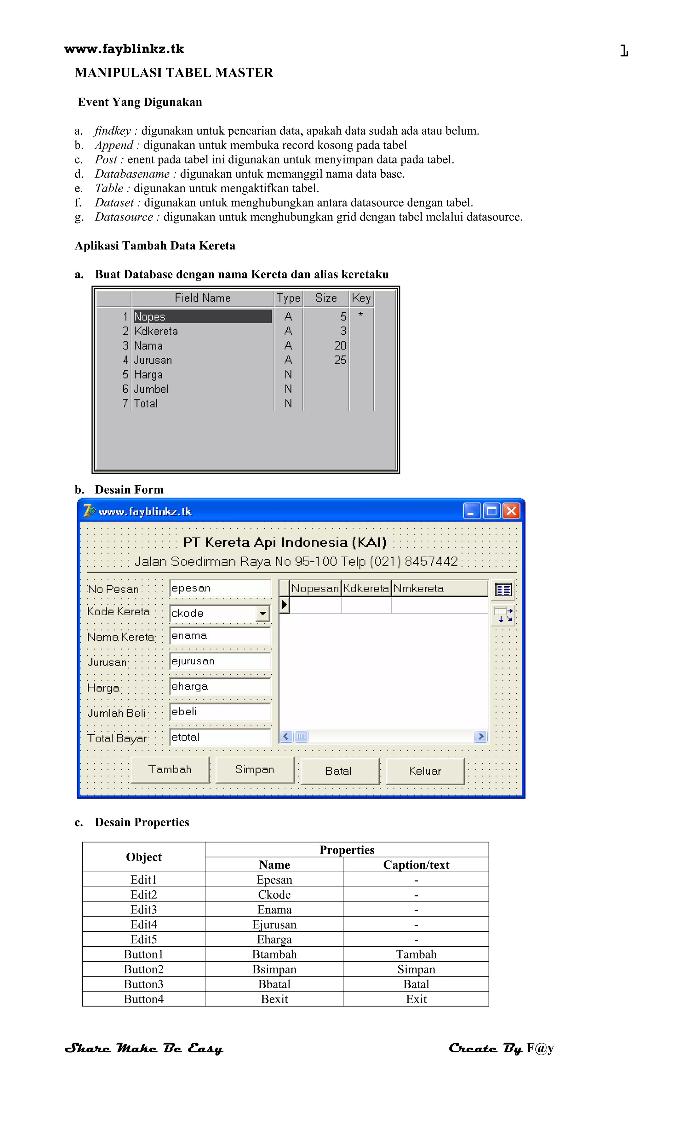
Task: Click the grid's right scroll arrow
Action: click(x=481, y=736)
